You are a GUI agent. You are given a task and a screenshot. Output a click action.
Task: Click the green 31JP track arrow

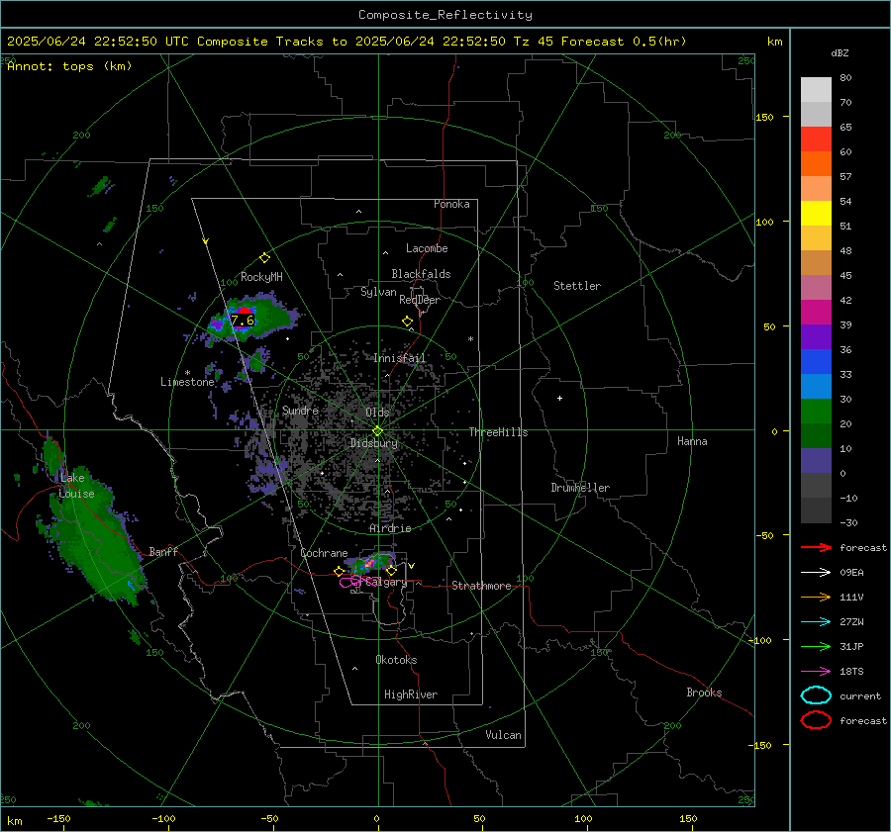point(816,646)
